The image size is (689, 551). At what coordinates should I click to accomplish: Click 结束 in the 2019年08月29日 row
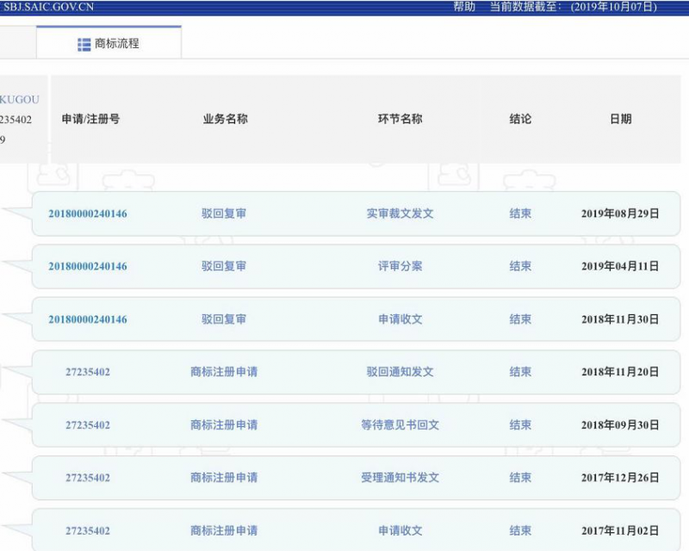pyautogui.click(x=520, y=214)
